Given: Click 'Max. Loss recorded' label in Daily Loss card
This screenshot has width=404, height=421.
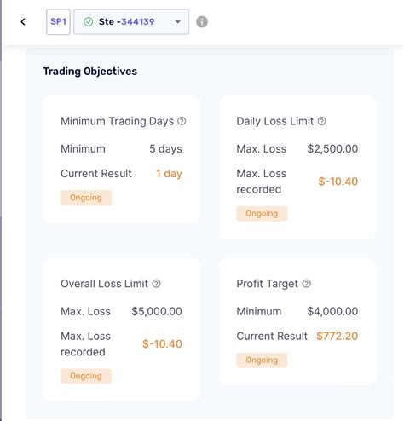Looking at the screenshot, I should pyautogui.click(x=262, y=182).
